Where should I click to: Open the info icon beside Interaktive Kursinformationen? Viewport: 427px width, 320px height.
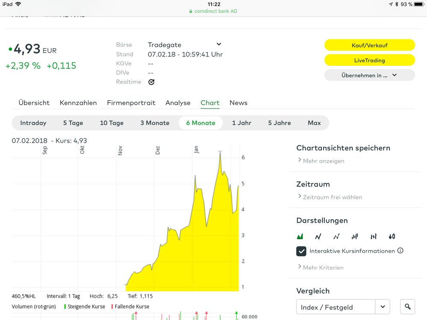400,251
